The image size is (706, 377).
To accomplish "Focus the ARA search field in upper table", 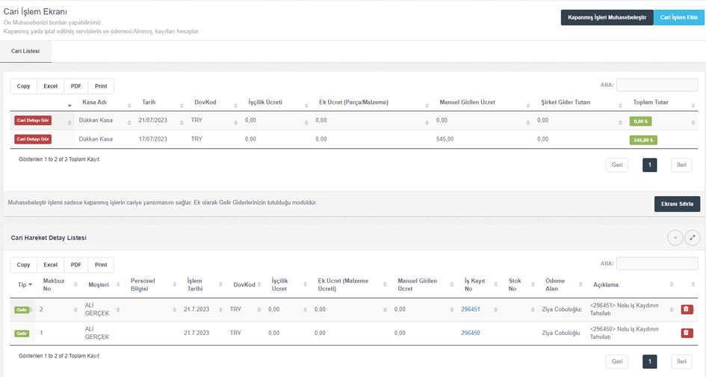I will click(x=657, y=85).
